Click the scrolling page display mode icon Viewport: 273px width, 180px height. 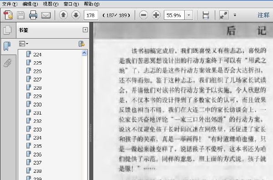click(206, 15)
